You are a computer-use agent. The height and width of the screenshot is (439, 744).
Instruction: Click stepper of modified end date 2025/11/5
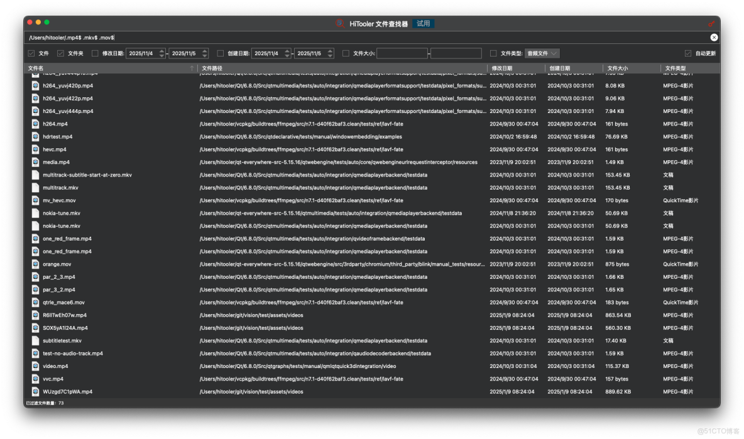(x=204, y=53)
